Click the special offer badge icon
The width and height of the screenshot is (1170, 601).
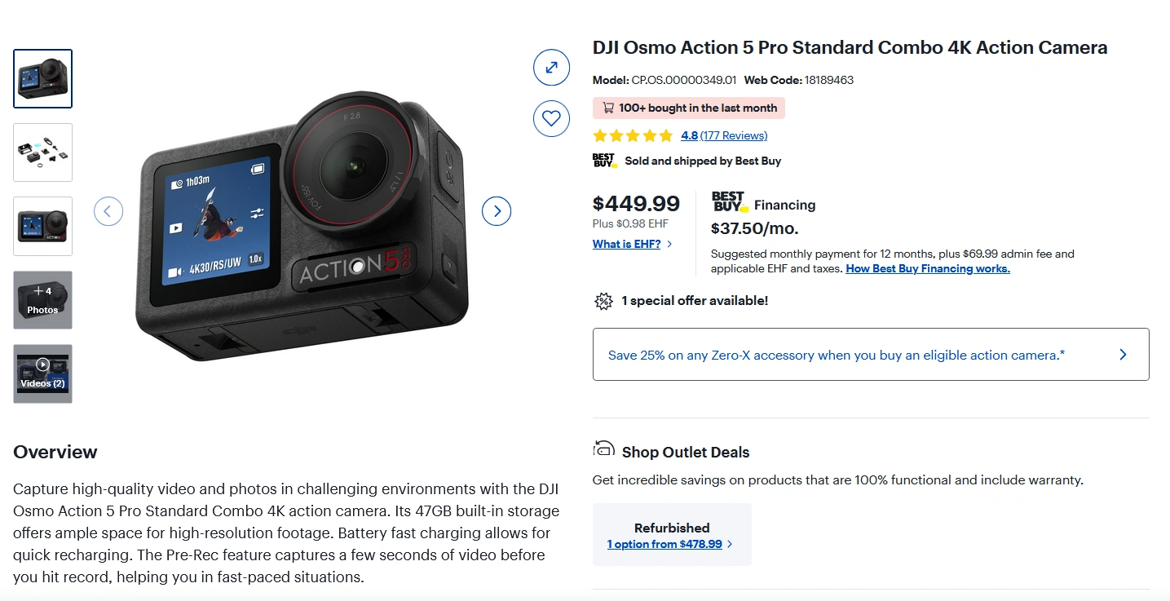(603, 301)
